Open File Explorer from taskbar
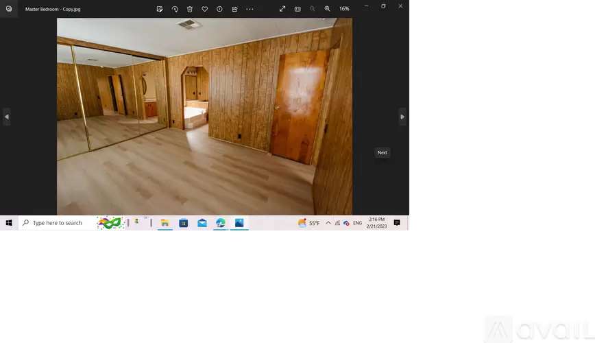This screenshot has height=343, width=595. pos(165,223)
